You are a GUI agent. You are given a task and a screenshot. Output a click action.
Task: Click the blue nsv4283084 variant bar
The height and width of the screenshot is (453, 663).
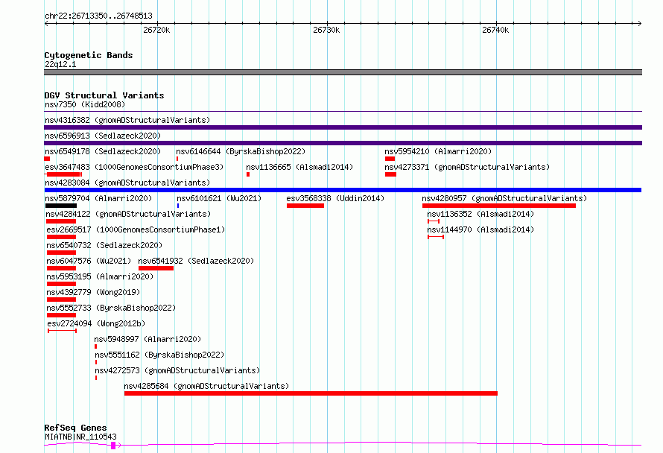tap(343, 190)
